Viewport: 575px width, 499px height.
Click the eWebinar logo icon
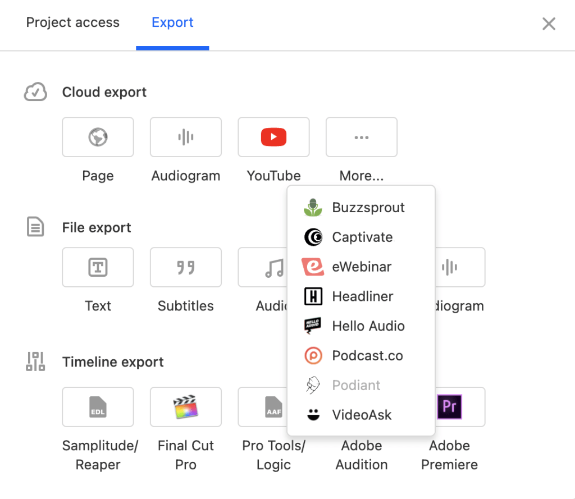313,267
